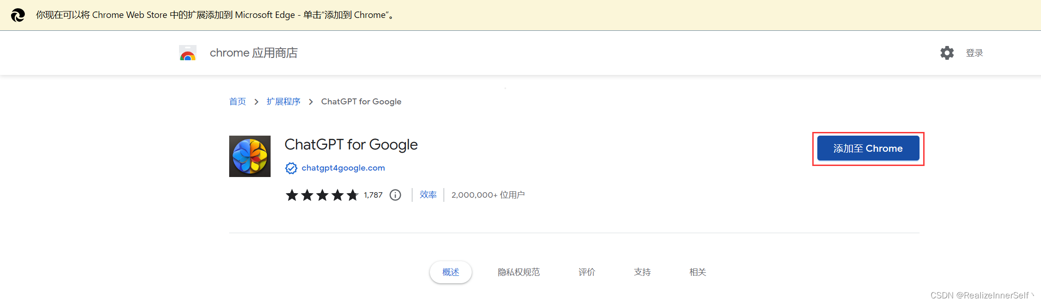
Task: Click the 2,000,000+ 位用户 text
Action: click(x=488, y=195)
